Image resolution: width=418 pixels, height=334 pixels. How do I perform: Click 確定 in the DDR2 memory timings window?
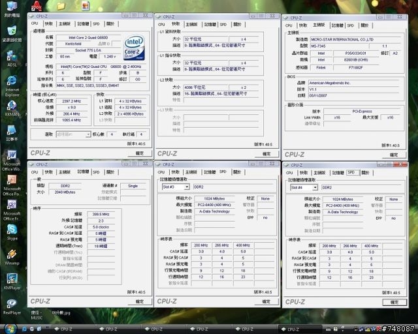(140, 301)
